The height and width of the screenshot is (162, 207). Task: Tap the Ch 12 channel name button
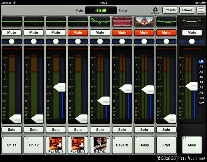point(34,145)
